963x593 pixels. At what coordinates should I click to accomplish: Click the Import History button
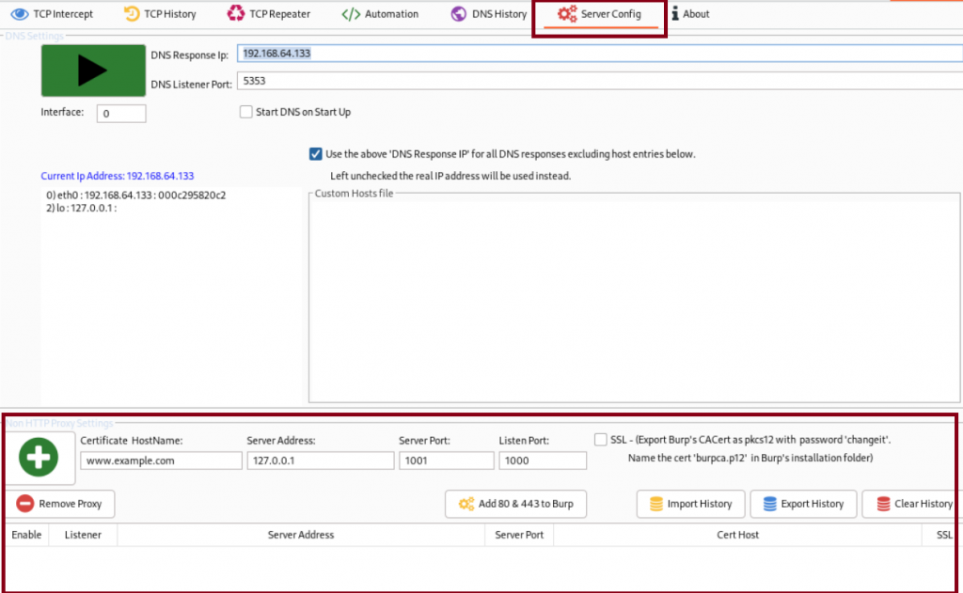[690, 504]
